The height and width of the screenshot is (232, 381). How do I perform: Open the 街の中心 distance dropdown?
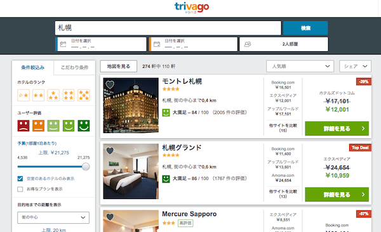53,217
